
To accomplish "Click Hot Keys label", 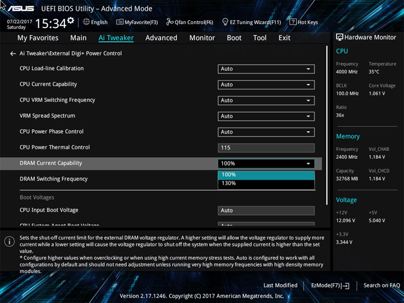I will (x=307, y=22).
